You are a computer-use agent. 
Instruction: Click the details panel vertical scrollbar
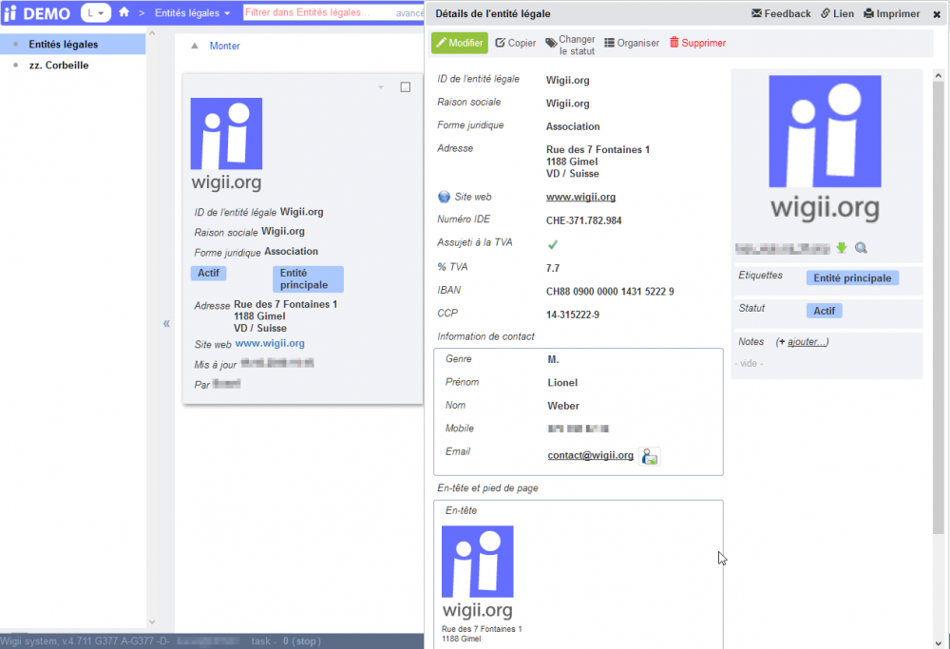[x=938, y=308]
